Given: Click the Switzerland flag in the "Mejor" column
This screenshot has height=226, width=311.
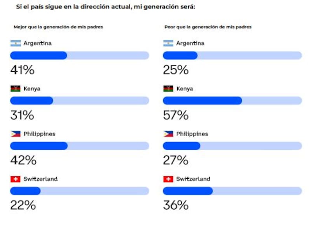Looking at the screenshot, I should (x=15, y=179).
